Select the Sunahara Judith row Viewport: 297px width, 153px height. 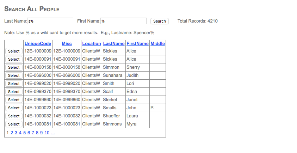[14, 75]
